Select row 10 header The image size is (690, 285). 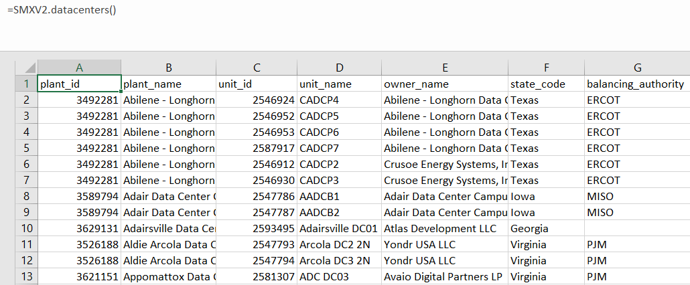(x=26, y=228)
